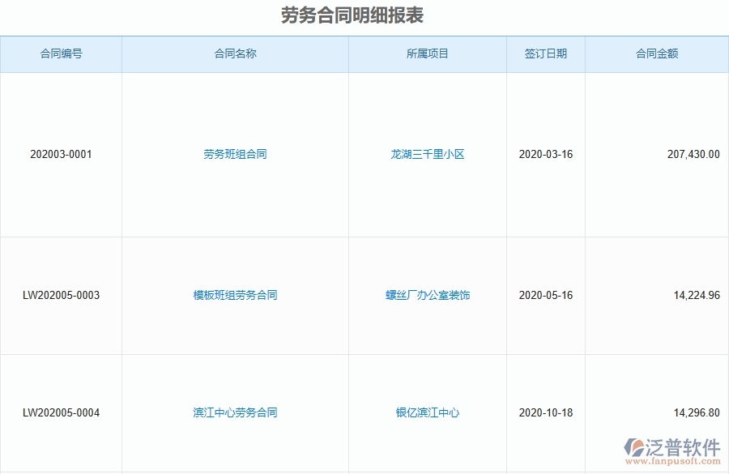
Task: Select contract number LW202005-0003
Action: click(61, 295)
